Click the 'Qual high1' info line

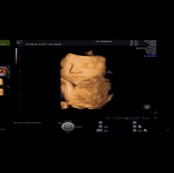[x=151, y=51]
